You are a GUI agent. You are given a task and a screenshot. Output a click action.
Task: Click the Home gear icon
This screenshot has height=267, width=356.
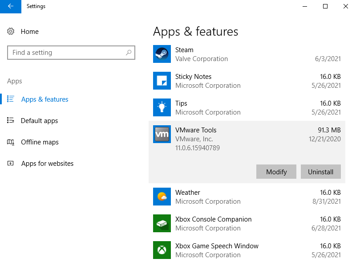tap(11, 32)
